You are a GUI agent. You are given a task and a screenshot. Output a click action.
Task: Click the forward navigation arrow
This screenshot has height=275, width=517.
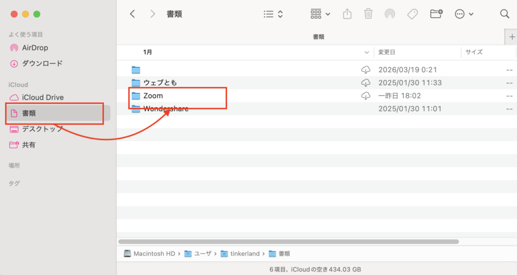click(152, 14)
